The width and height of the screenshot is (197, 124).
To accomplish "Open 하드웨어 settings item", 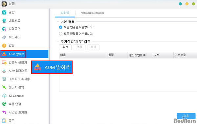I will (x=24, y=37).
